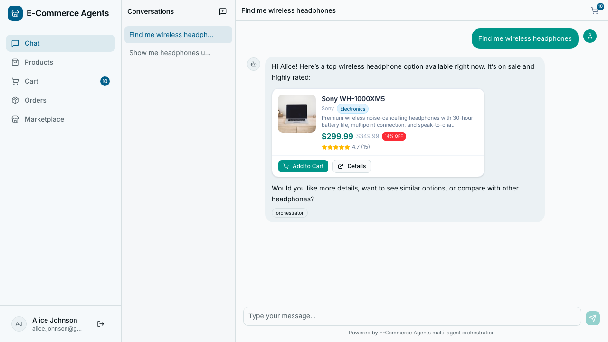Click the alice.johnson@g... email text

[57, 329]
